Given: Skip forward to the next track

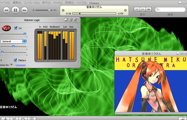Looking at the screenshot, I should 25,10.
